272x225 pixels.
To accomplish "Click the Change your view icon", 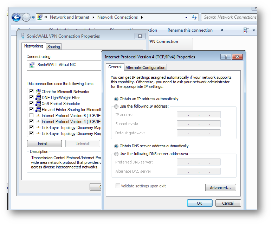I will pyautogui.click(x=246, y=30).
